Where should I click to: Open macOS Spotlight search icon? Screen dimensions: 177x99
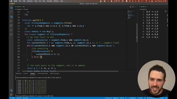149,1
